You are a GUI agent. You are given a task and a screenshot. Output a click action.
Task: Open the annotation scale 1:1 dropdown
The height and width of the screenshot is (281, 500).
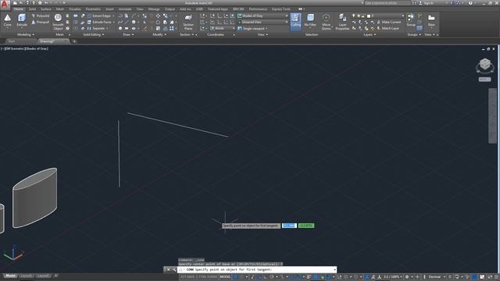392,277
